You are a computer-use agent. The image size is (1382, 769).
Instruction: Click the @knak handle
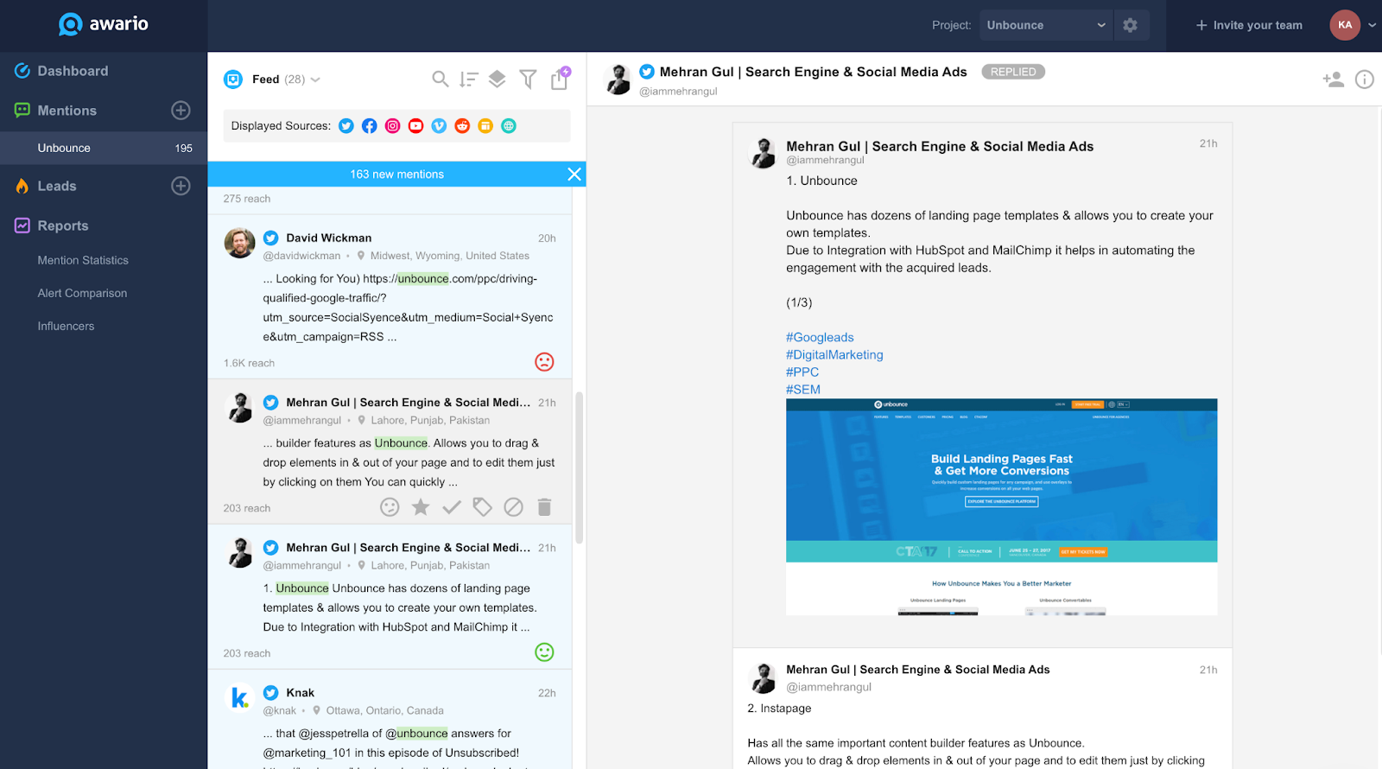click(x=280, y=710)
